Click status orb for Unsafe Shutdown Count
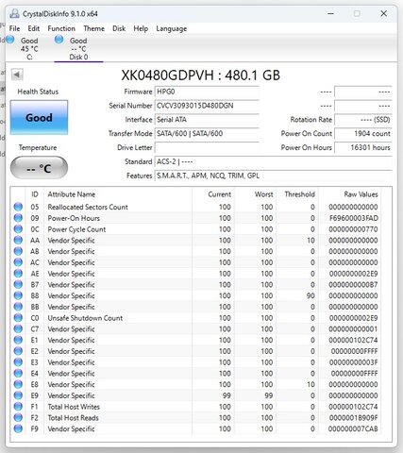Viewport: 403px width, 453px height. (x=18, y=318)
